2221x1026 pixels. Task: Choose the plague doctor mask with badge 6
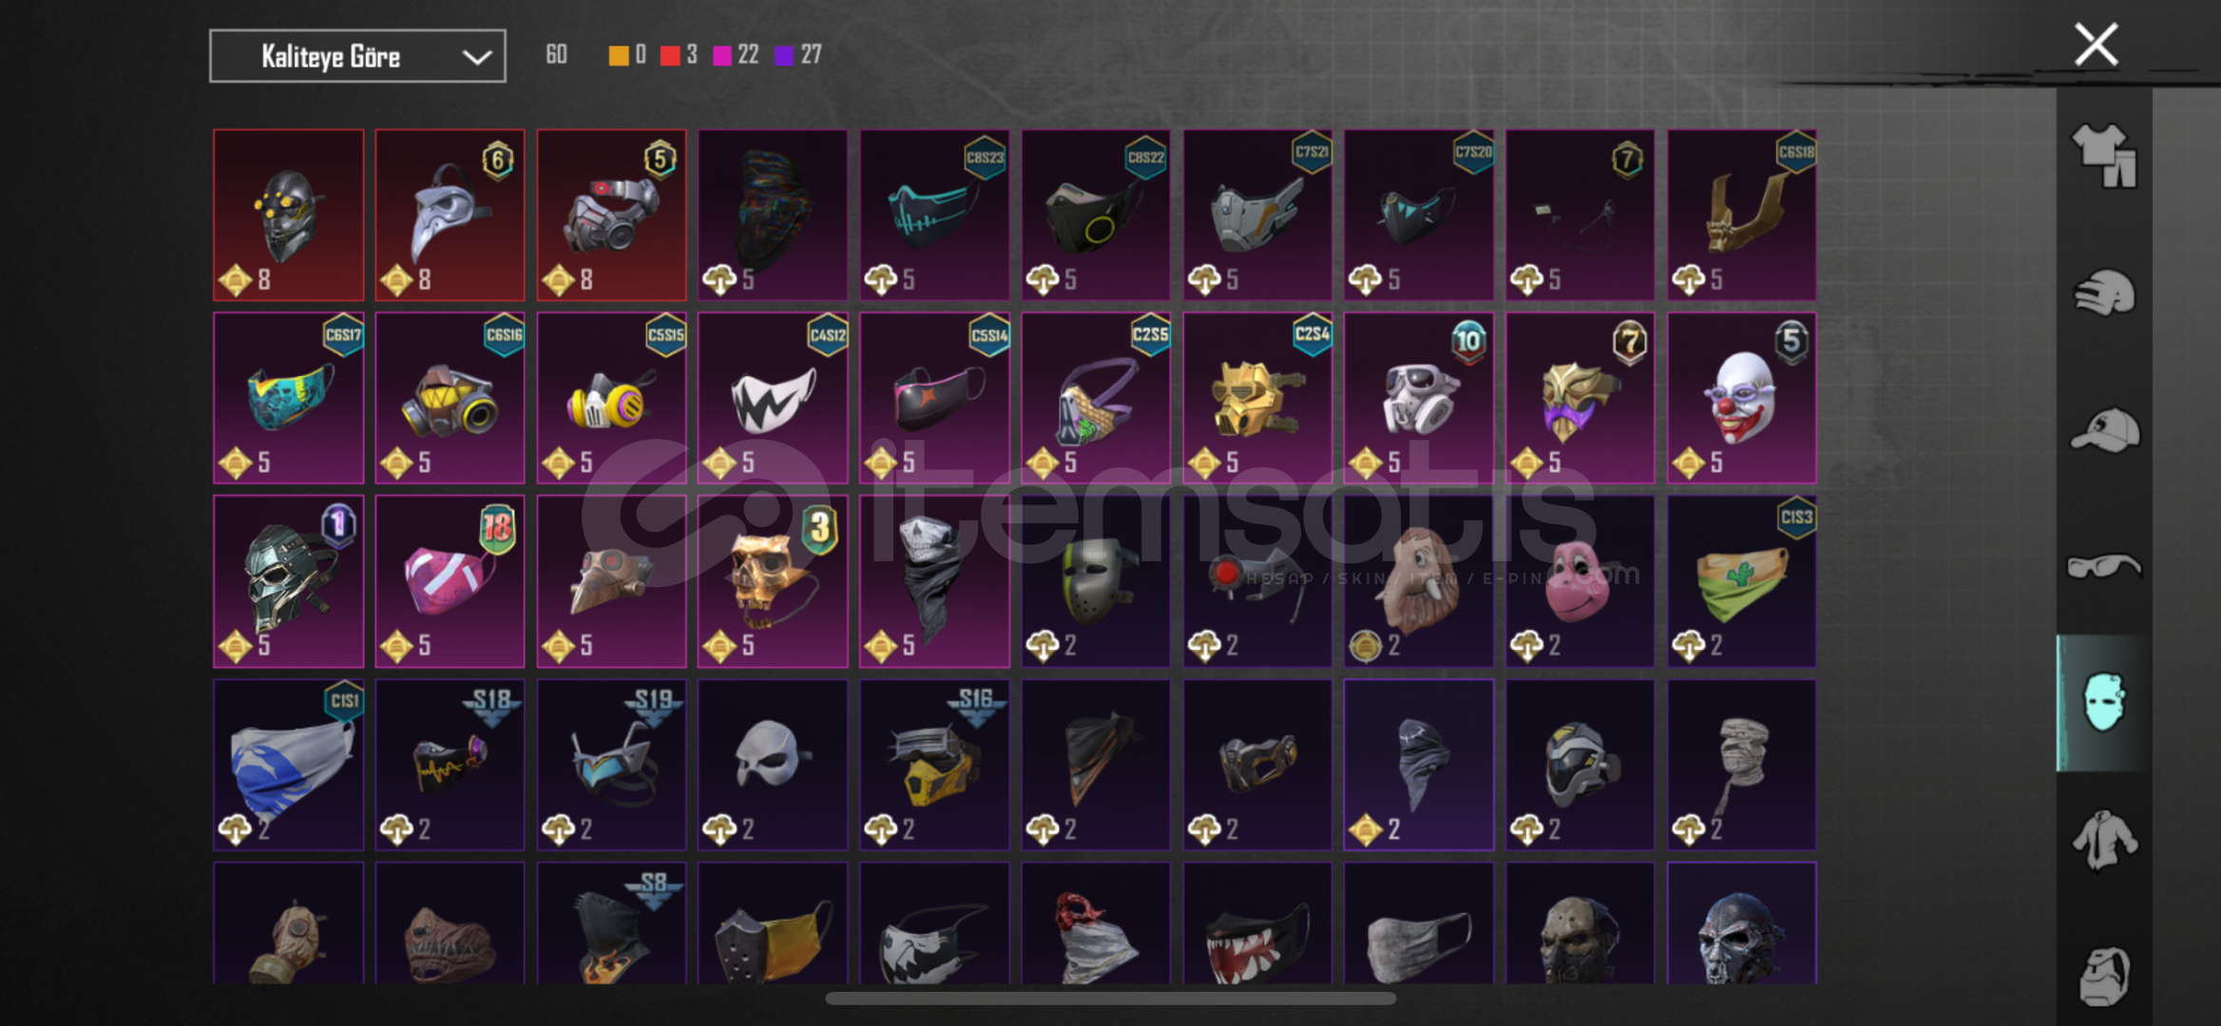450,216
